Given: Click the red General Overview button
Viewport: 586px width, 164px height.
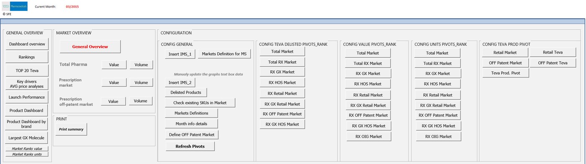Looking at the screenshot, I should pyautogui.click(x=90, y=46).
